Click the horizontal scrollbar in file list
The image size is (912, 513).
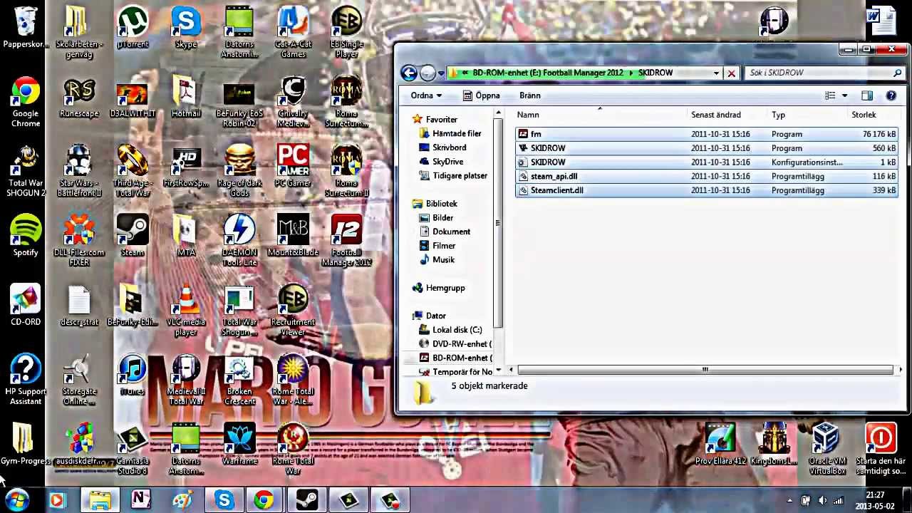point(705,369)
